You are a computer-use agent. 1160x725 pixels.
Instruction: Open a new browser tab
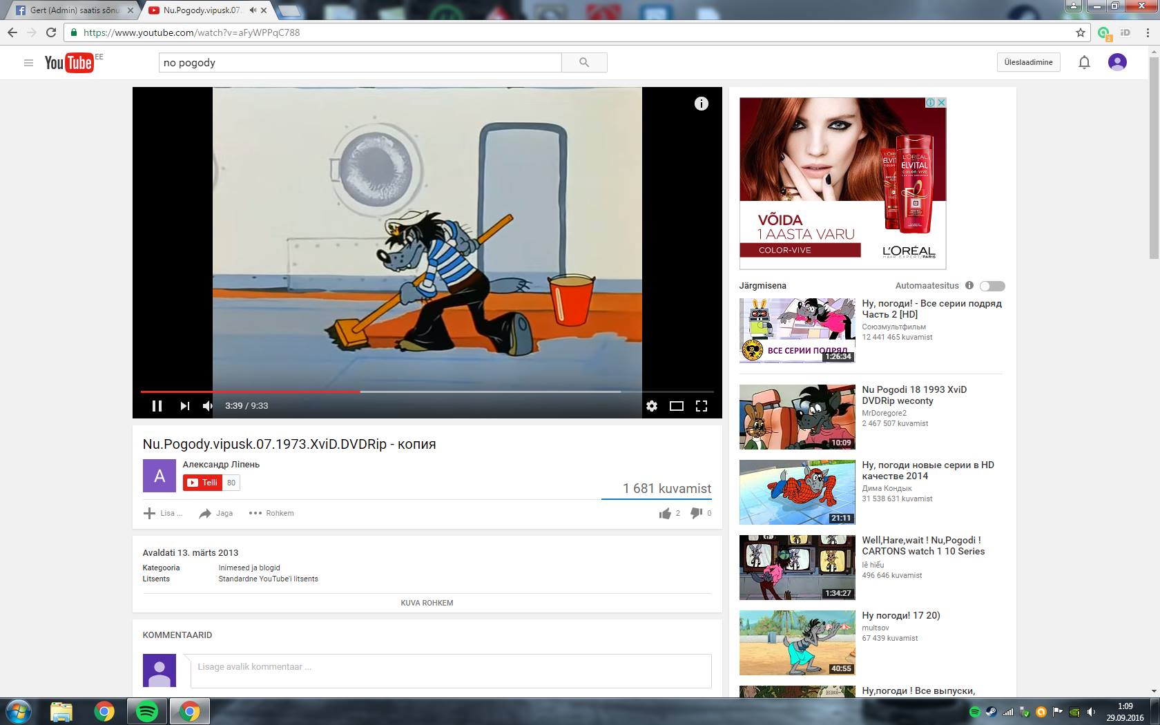point(289,10)
